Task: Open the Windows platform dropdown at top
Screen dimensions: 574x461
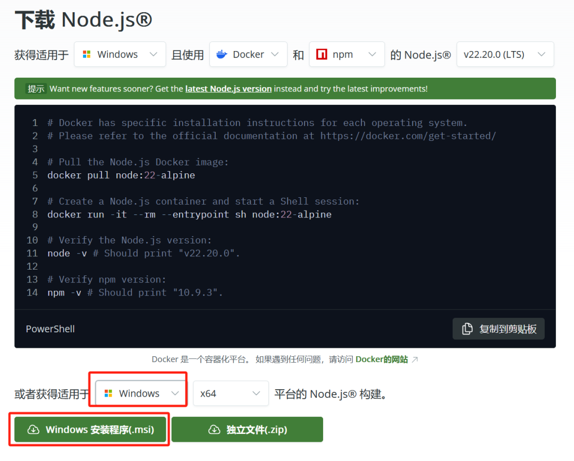Action: click(x=120, y=55)
